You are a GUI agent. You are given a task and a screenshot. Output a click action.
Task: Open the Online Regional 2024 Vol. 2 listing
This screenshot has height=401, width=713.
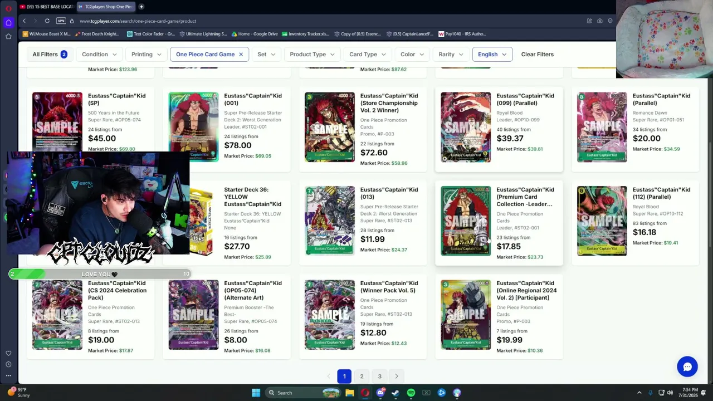[526, 290]
